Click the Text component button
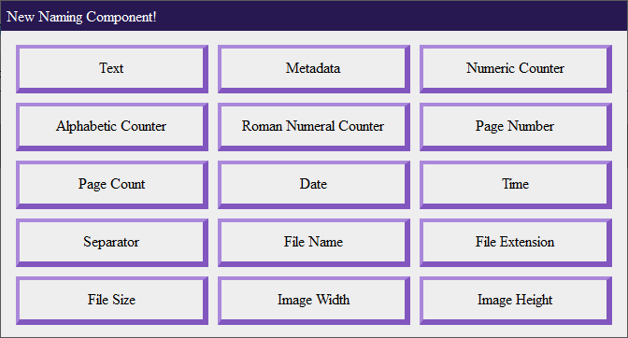Image resolution: width=628 pixels, height=338 pixels. (x=112, y=69)
